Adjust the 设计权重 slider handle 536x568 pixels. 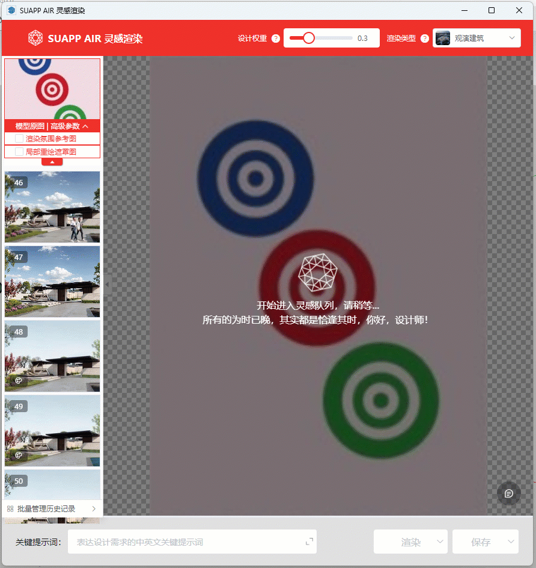(308, 38)
